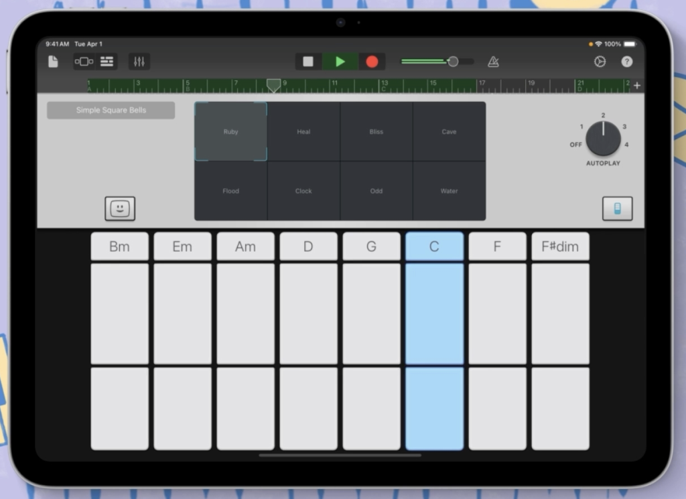Image resolution: width=686 pixels, height=499 pixels.
Task: Open the instrument browser icon
Action: (x=84, y=62)
